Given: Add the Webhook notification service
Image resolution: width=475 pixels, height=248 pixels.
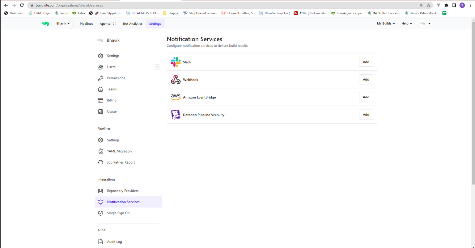Looking at the screenshot, I should (x=366, y=79).
